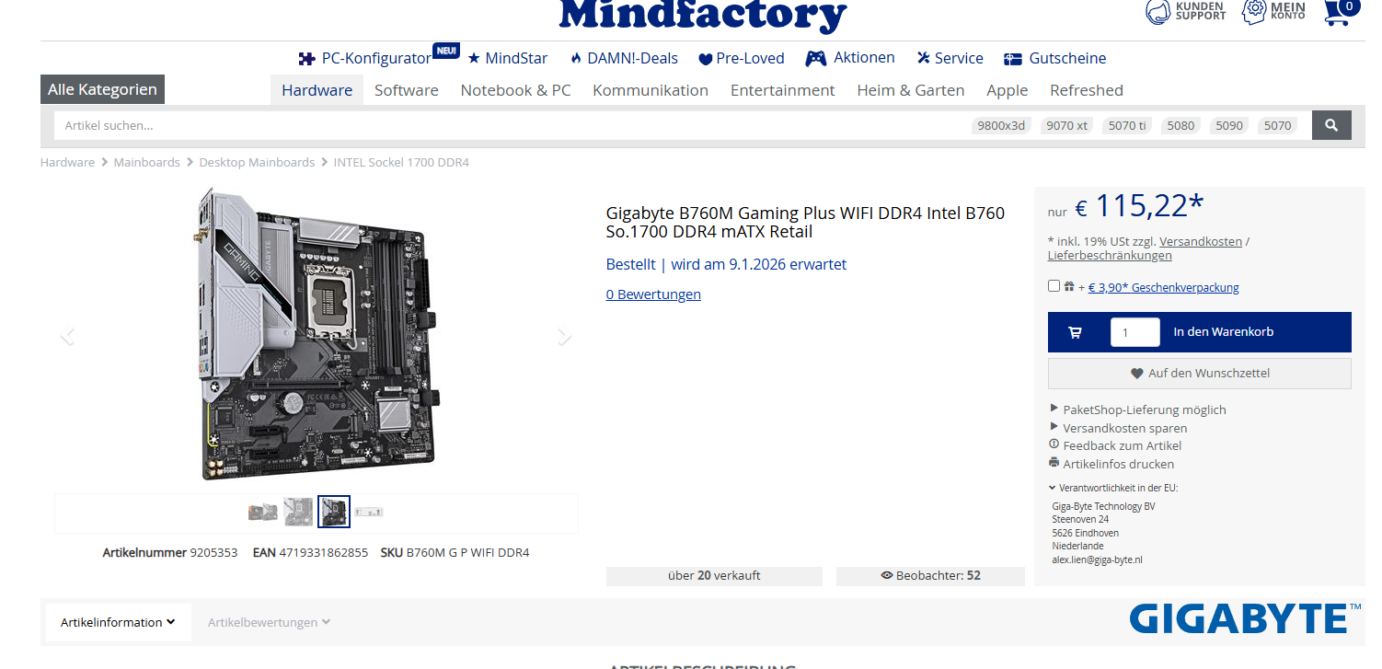Viewport: 1382px width, 669px height.
Task: Click the 5070 search suggestion
Action: [1277, 125]
